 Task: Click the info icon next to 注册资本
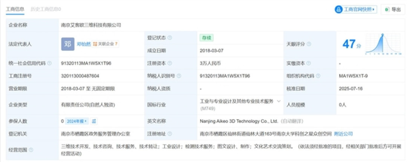click(170, 63)
